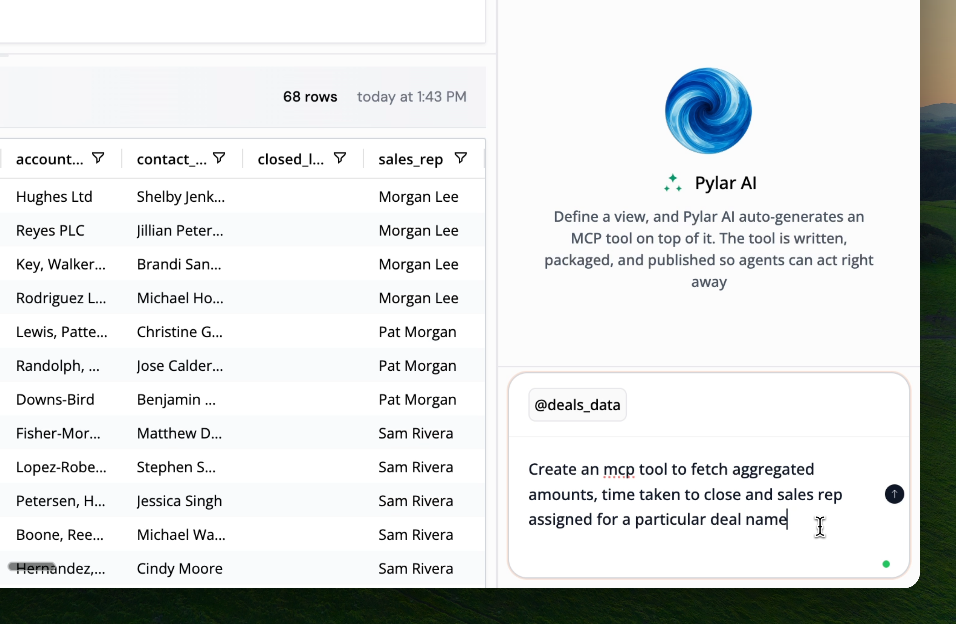
Task: Click the account column header label
Action: pos(49,160)
